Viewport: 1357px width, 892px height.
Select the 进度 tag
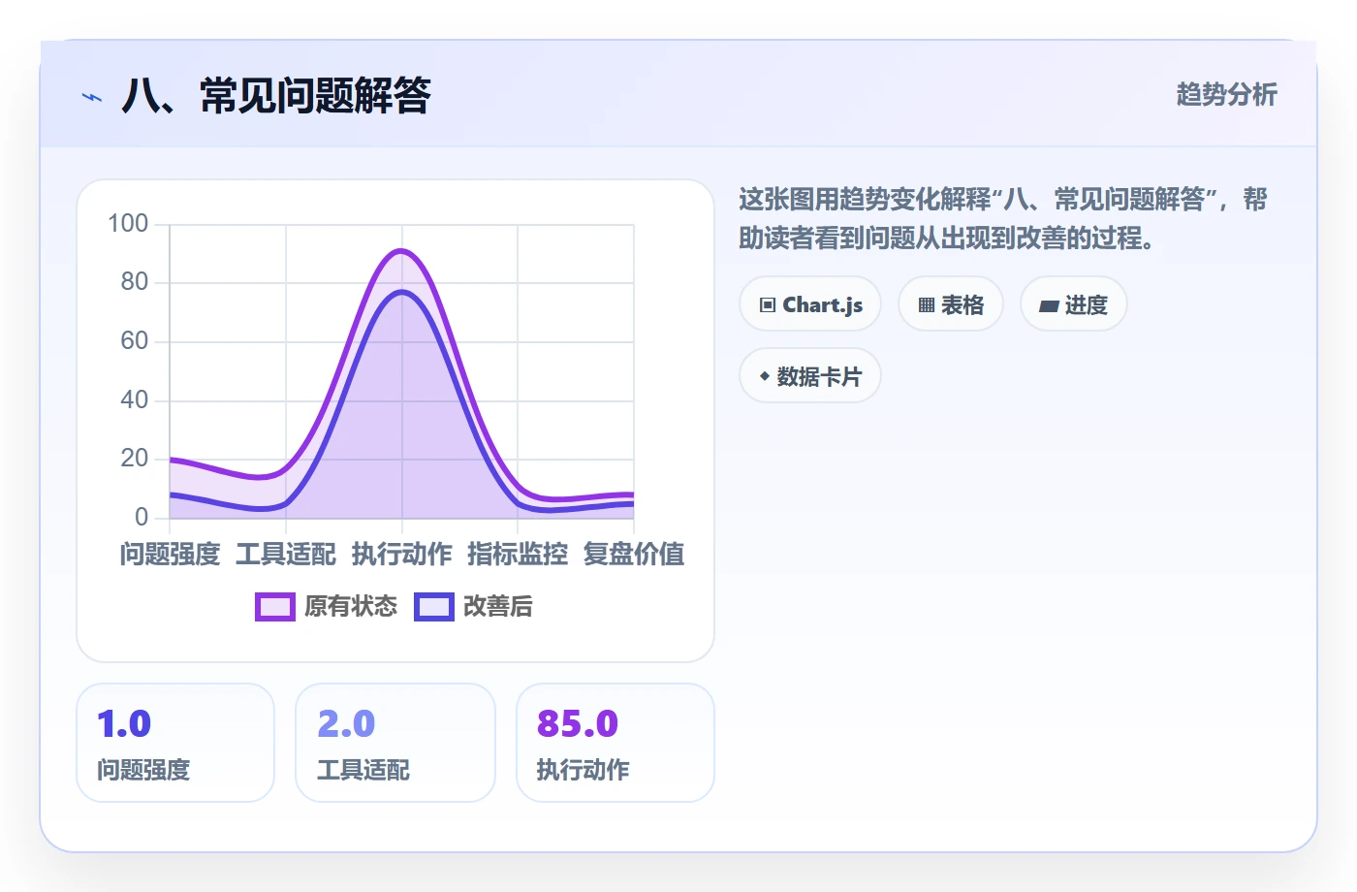pos(1074,304)
